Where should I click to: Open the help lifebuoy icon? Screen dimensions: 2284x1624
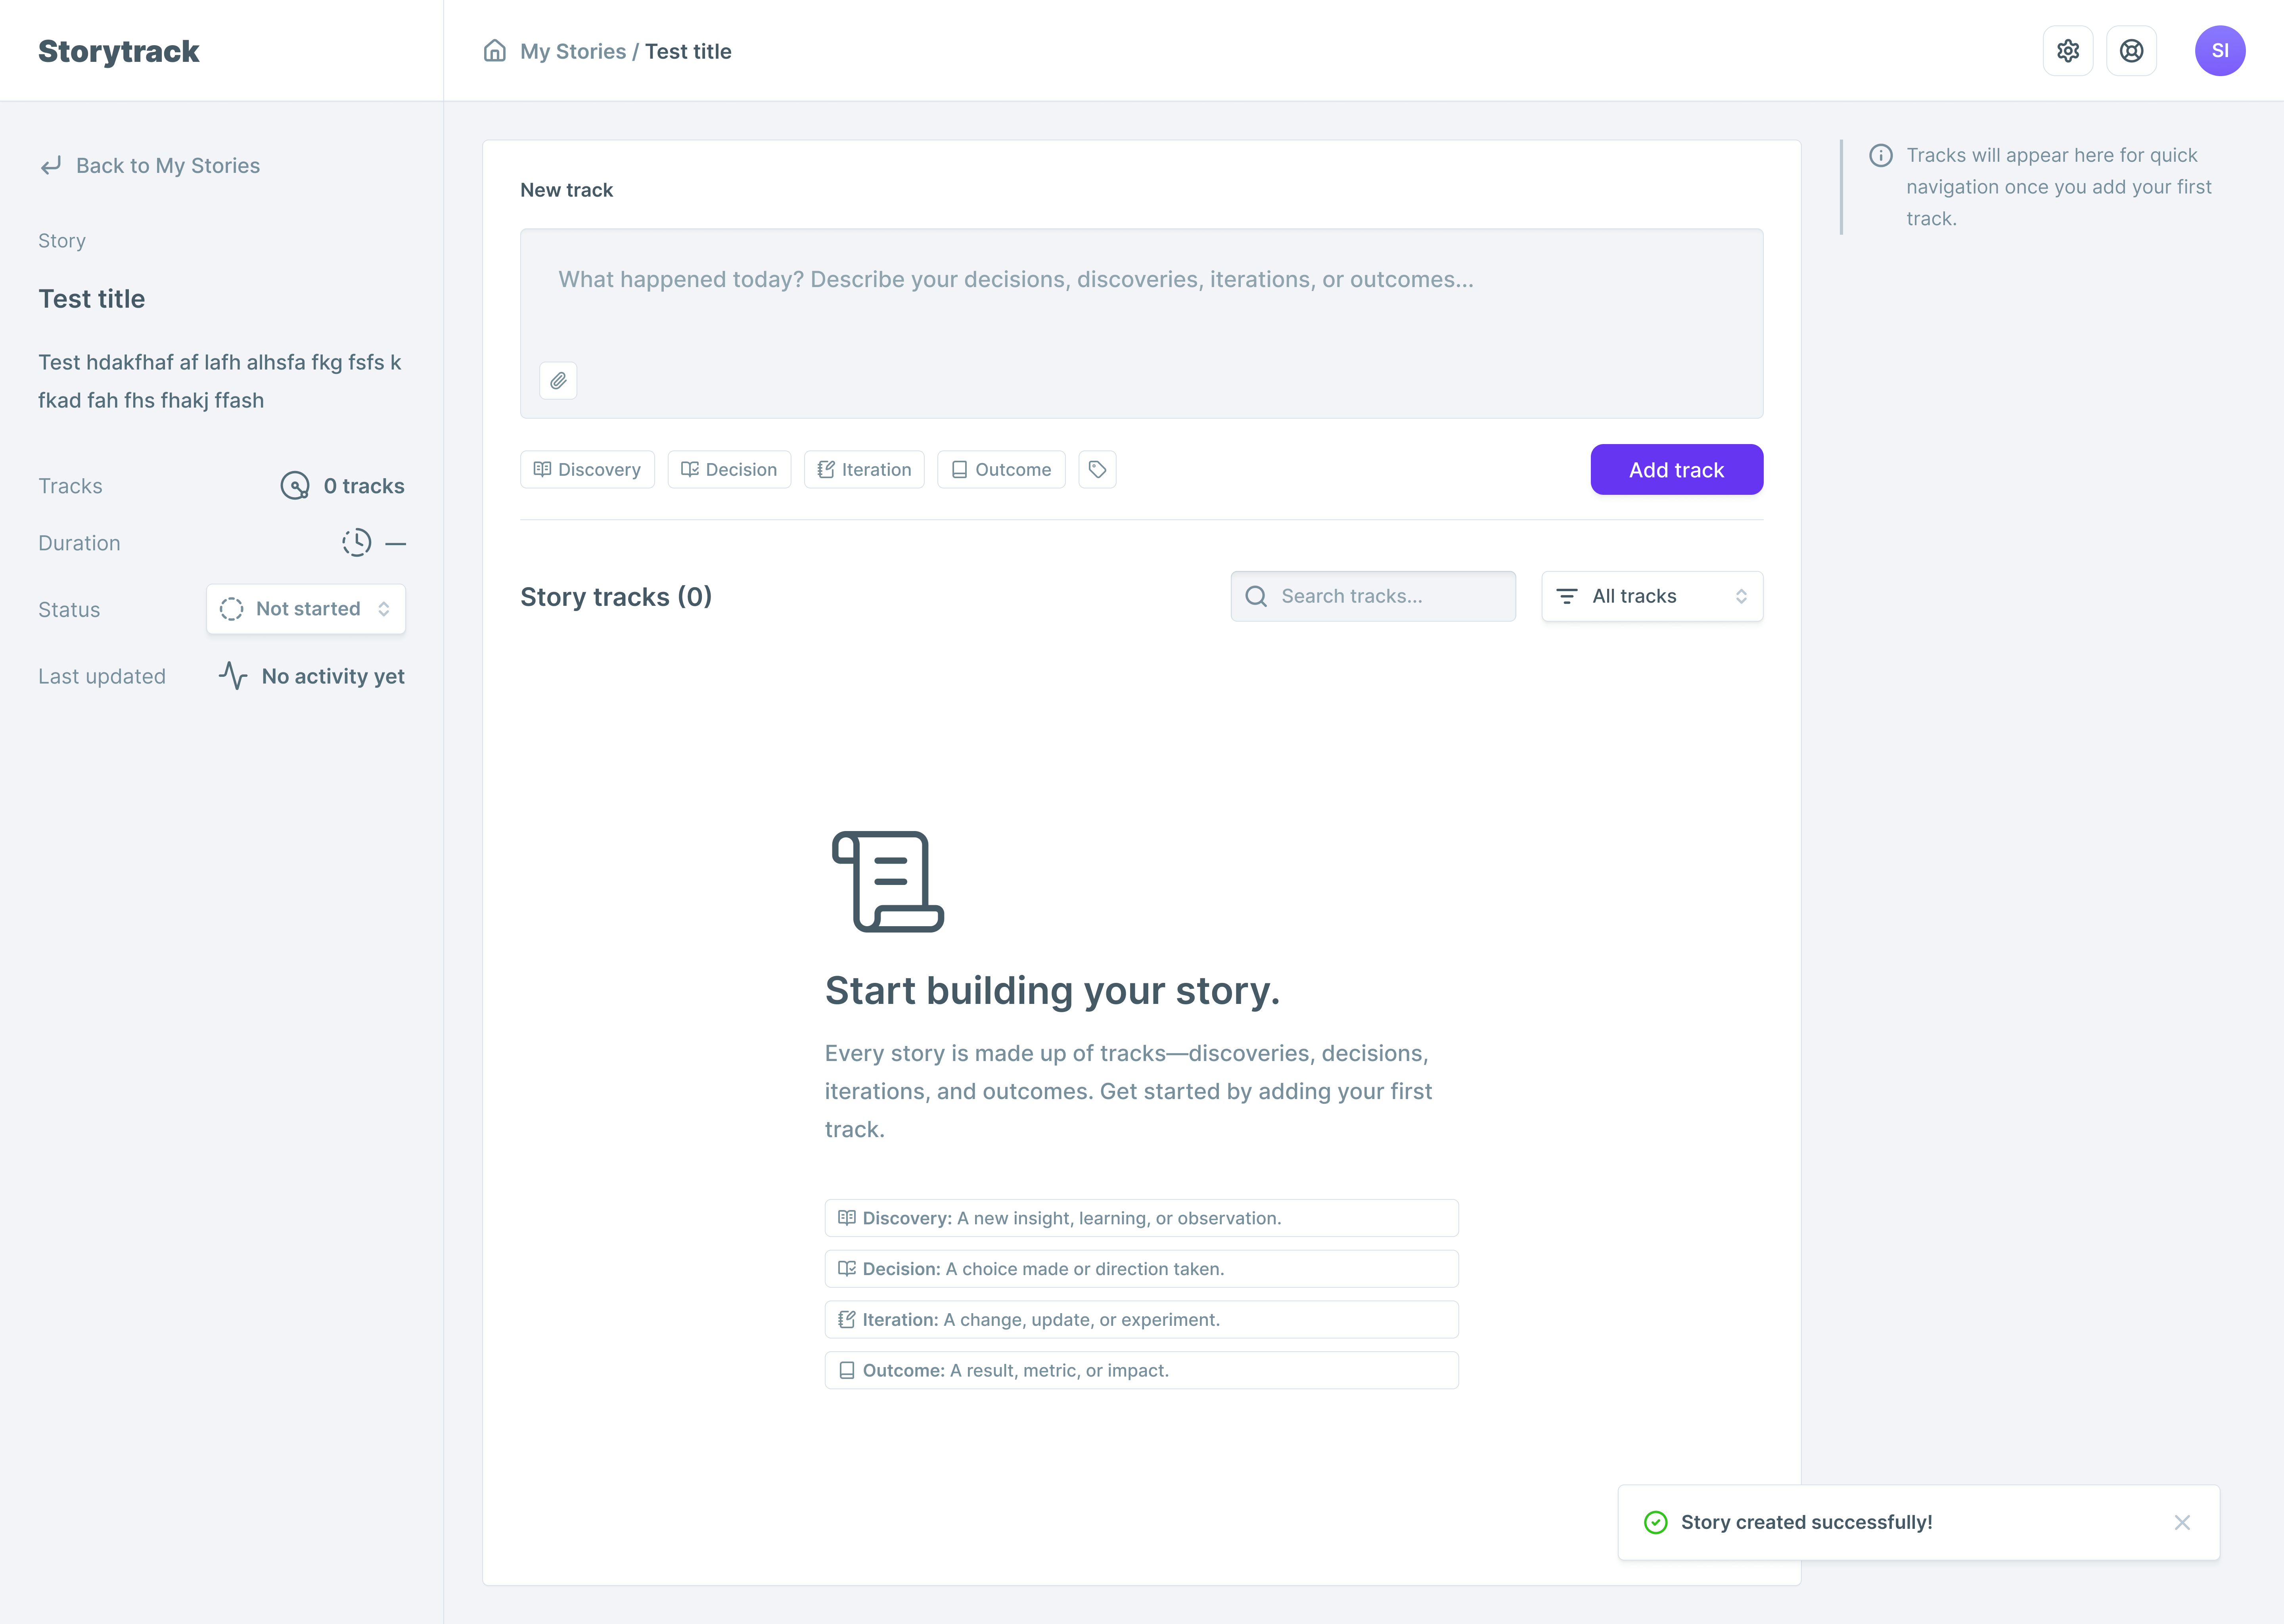click(x=2131, y=51)
